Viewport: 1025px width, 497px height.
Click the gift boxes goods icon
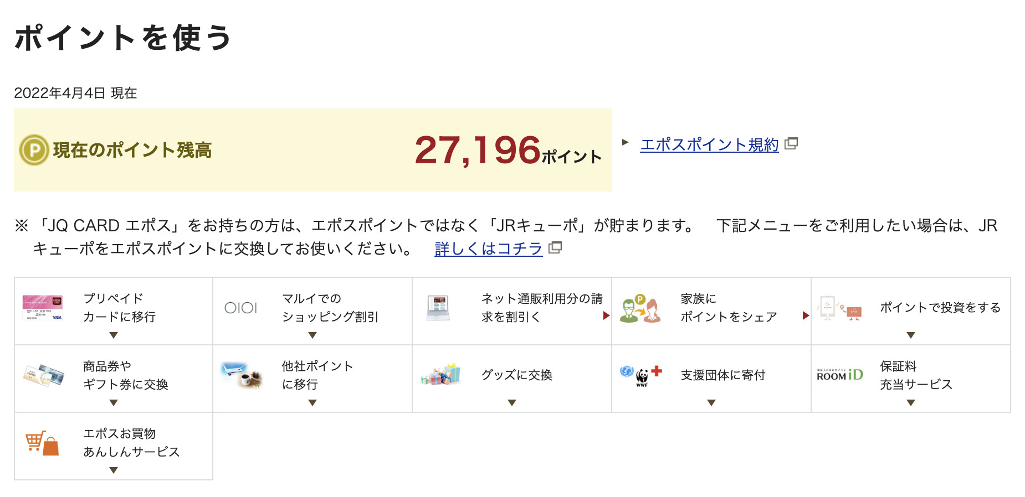coord(440,375)
